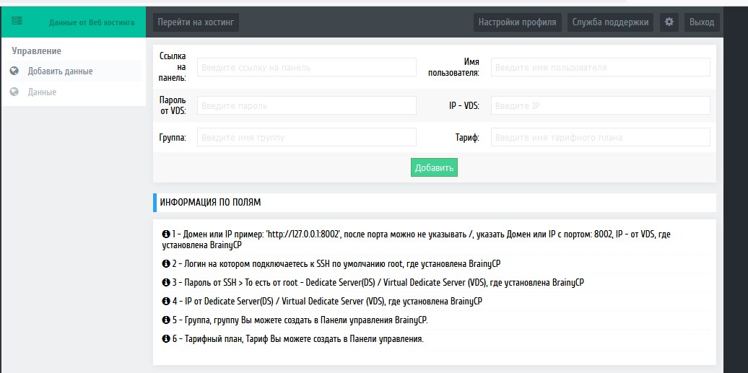Screen dimensions: 748x373
Task: Click info icon for item 6 Тарифный план
Action: click(x=165, y=338)
